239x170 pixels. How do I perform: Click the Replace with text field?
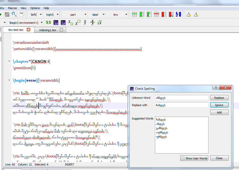coord(181,105)
